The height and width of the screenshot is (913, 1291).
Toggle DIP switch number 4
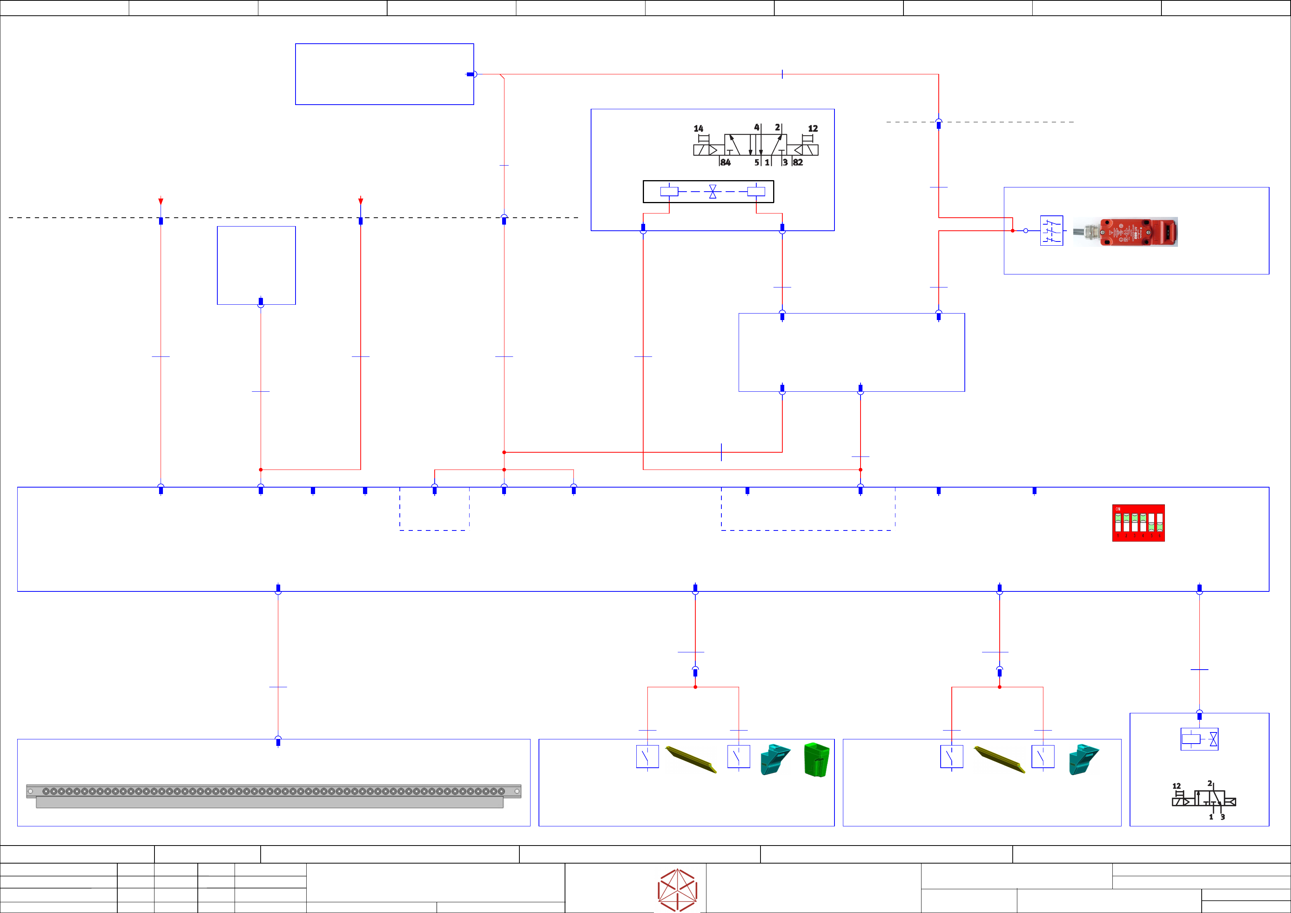(1143, 523)
